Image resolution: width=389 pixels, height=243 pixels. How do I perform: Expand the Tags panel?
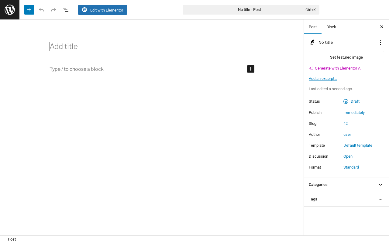click(x=346, y=199)
